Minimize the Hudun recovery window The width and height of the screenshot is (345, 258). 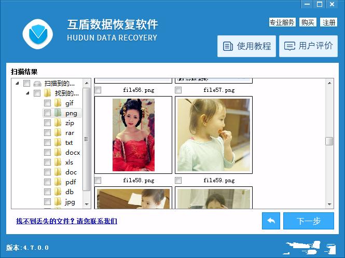point(307,4)
